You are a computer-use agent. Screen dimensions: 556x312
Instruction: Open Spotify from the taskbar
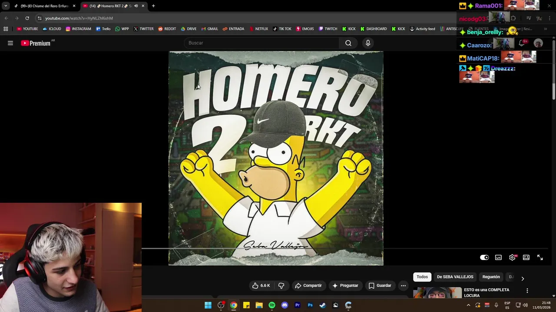(272, 305)
